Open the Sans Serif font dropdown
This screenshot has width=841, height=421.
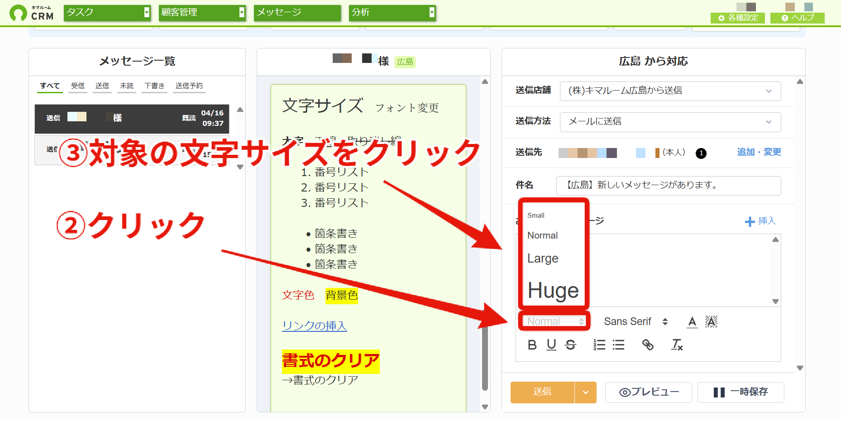636,321
